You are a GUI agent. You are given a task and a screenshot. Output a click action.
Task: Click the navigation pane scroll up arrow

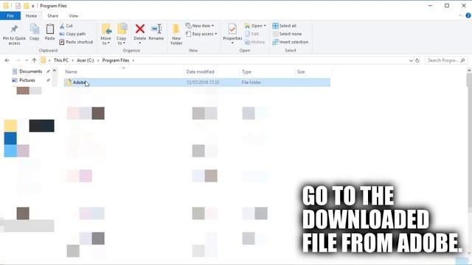point(55,71)
